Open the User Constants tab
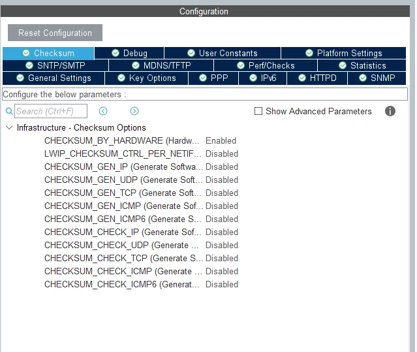 [223, 53]
